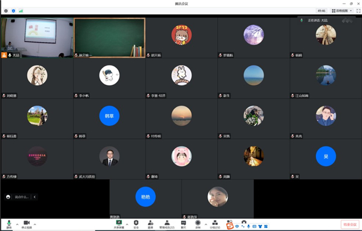Open the Breakout discussion groups icon
The width and height of the screenshot is (362, 231).
click(x=215, y=224)
